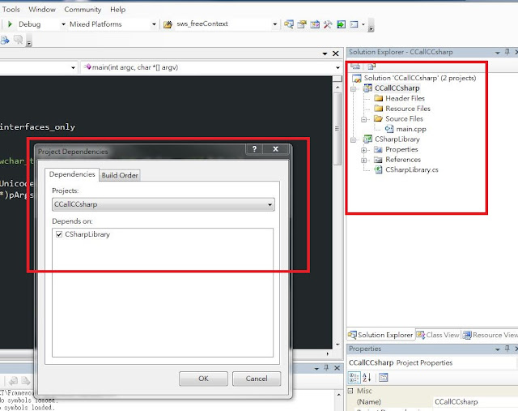The width and height of the screenshot is (518, 411).
Task: Click the Categorized view icon in Properties
Action: (x=354, y=377)
